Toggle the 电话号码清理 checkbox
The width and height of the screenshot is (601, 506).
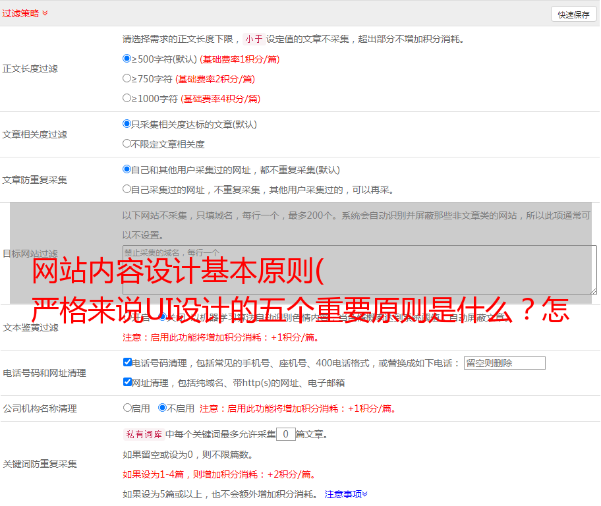click(128, 362)
